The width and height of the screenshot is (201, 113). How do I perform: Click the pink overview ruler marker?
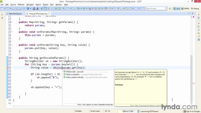(193, 83)
